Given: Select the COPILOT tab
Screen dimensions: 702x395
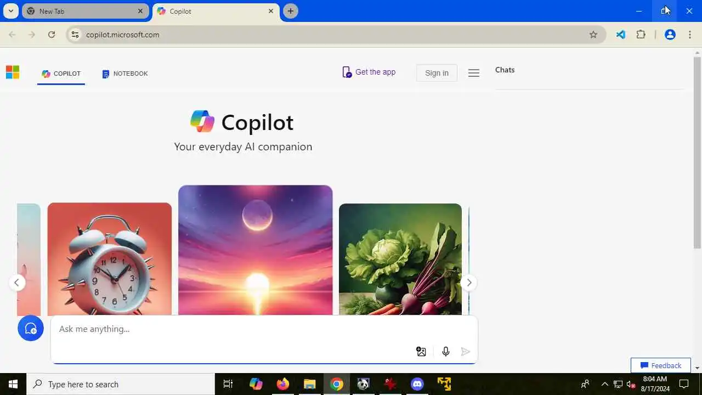Looking at the screenshot, I should 61,74.
